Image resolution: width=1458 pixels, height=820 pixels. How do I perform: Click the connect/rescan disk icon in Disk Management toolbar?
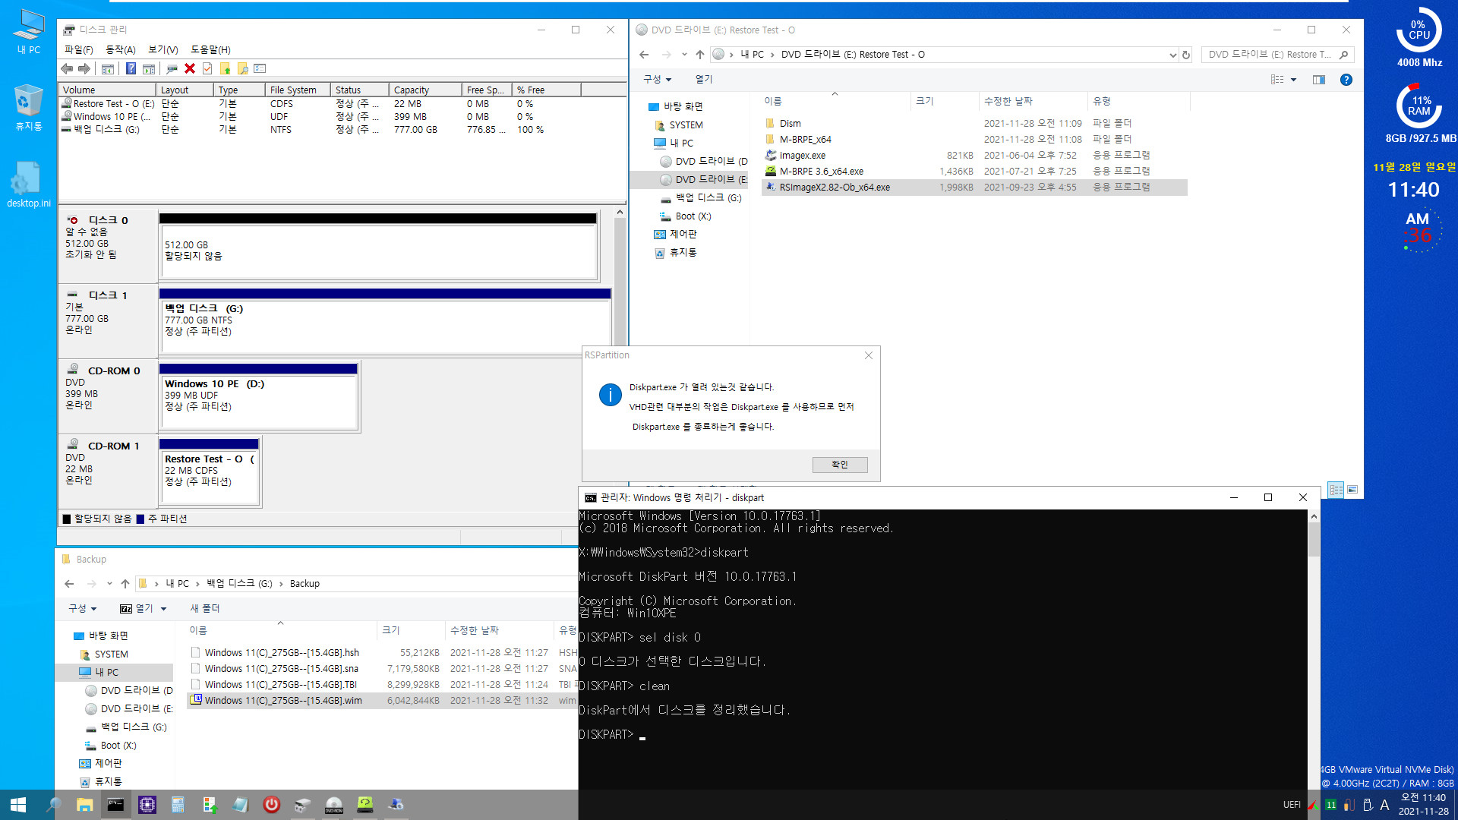[172, 69]
